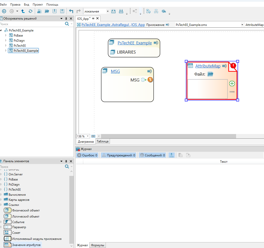The image size is (264, 248).
Task: Click green plus icon on AttributeMap block
Action: click(x=232, y=83)
